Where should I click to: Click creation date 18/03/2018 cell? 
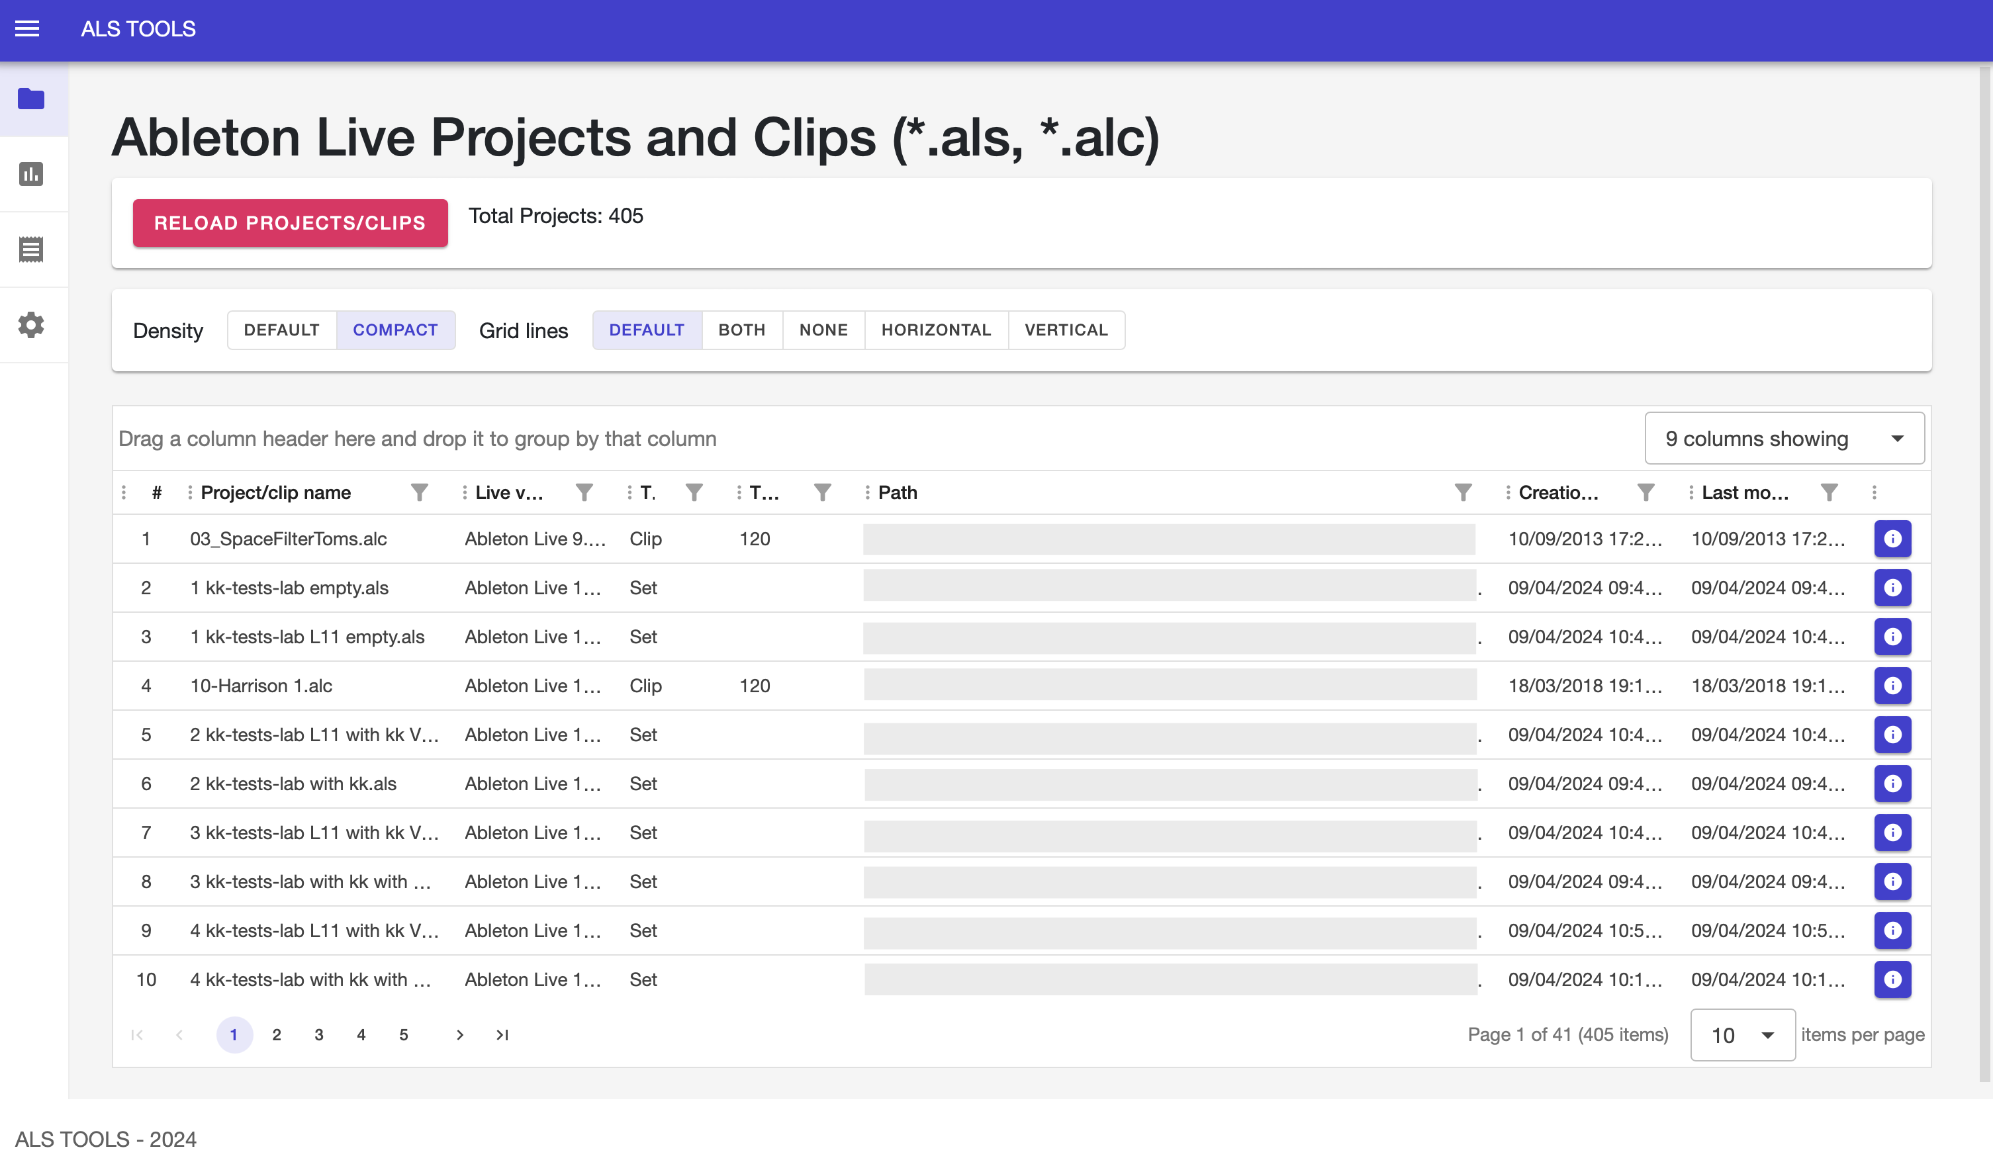point(1585,686)
